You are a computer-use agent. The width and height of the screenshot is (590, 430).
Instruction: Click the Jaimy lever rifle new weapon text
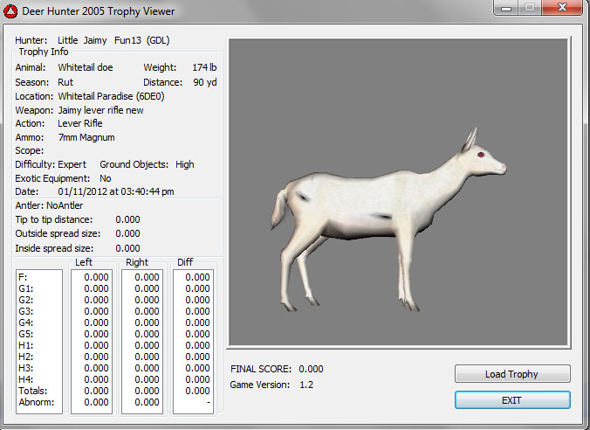click(100, 110)
